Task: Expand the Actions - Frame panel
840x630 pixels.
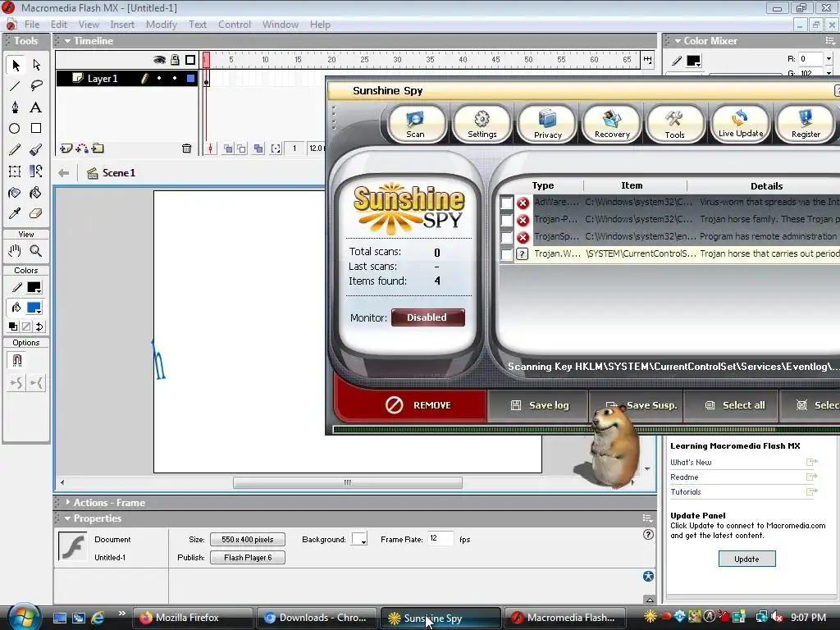Action: (67, 503)
